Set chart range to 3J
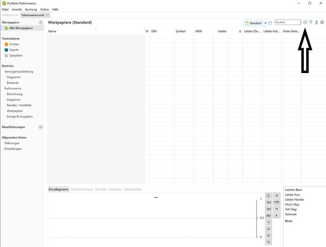Screen dimensions: 326x247 (x=268, y=235)
